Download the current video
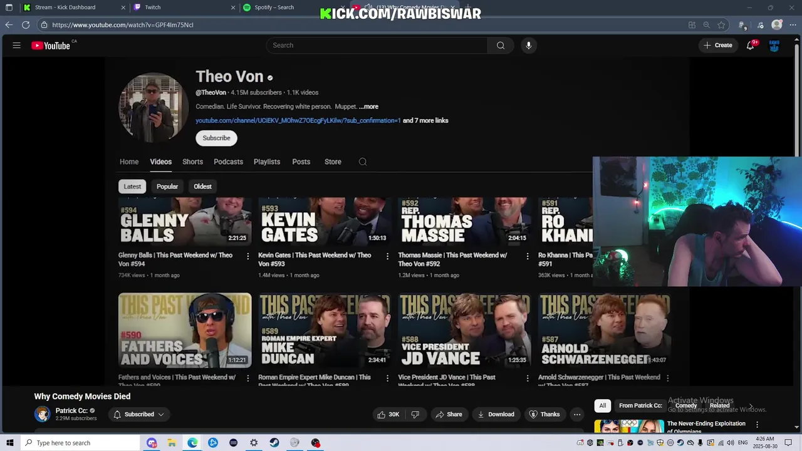Image resolution: width=802 pixels, height=451 pixels. point(496,414)
